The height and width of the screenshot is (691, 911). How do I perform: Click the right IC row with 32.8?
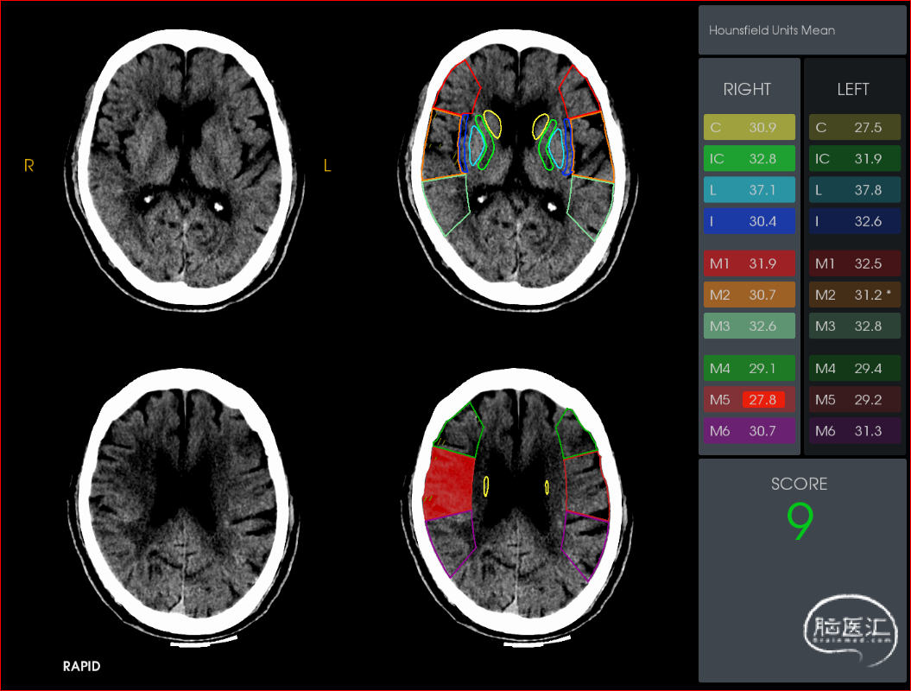pyautogui.click(x=749, y=159)
